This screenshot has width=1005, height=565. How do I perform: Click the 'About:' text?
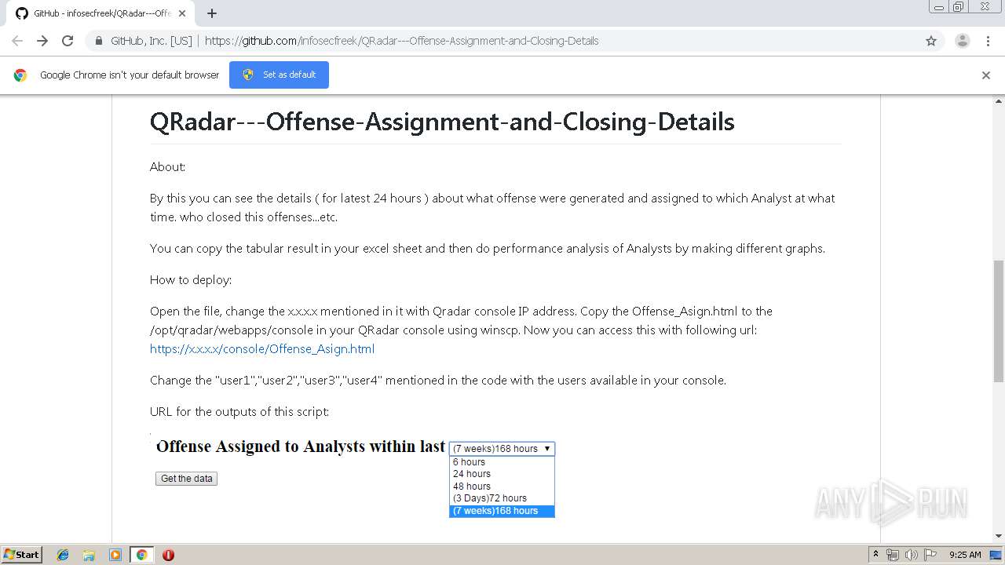point(167,166)
